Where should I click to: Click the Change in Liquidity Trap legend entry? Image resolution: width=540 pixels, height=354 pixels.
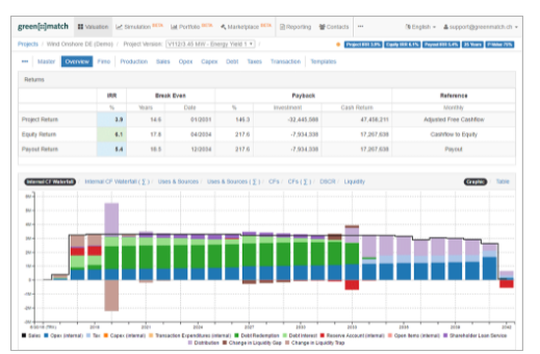[314, 343]
